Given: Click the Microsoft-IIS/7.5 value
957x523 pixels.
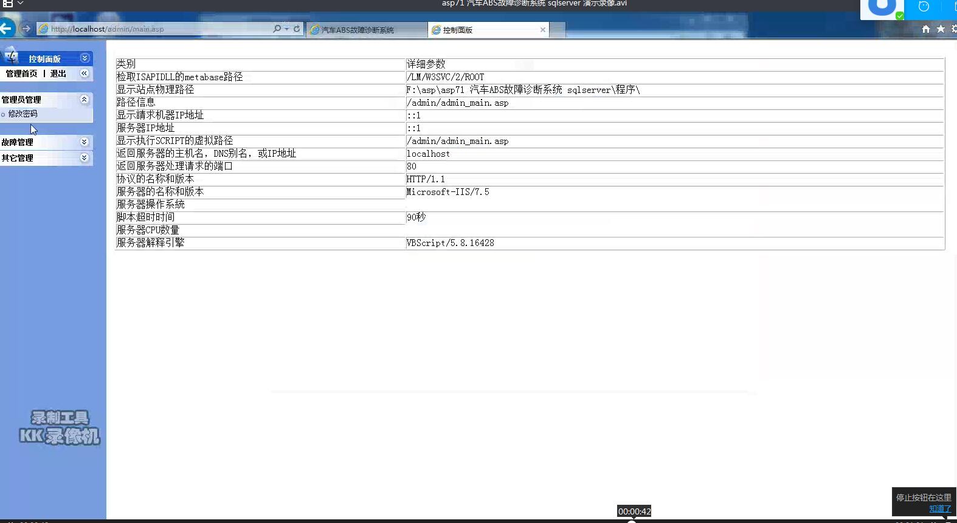Looking at the screenshot, I should 447,192.
